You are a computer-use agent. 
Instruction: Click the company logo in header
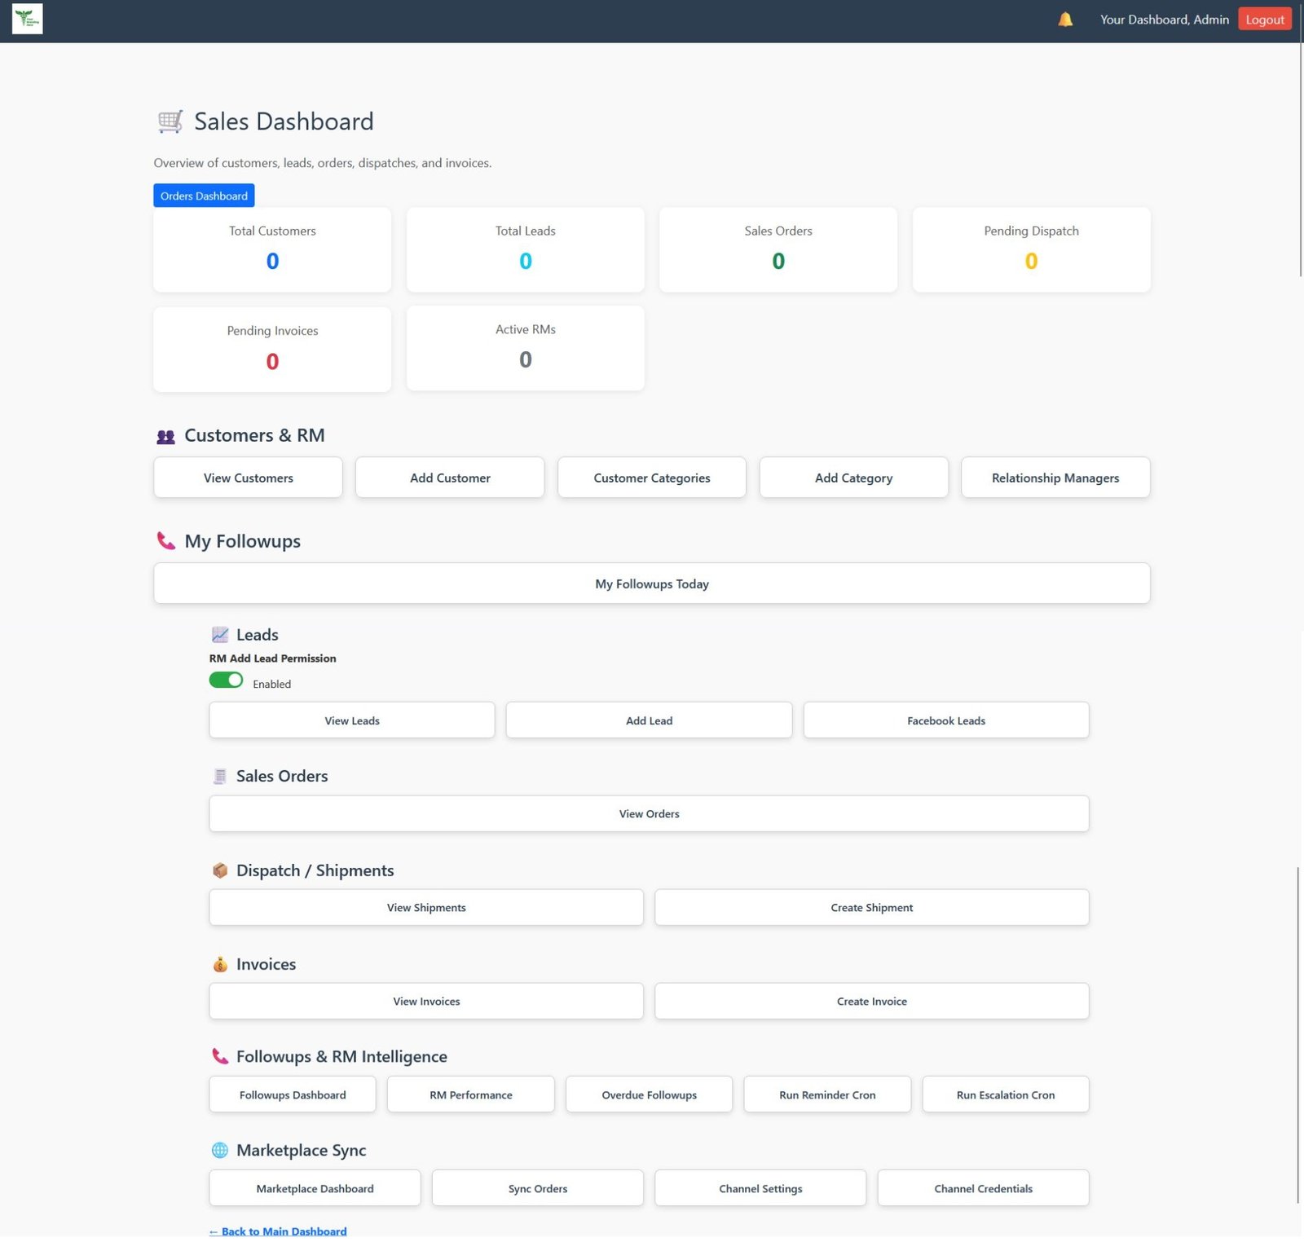coord(27,19)
